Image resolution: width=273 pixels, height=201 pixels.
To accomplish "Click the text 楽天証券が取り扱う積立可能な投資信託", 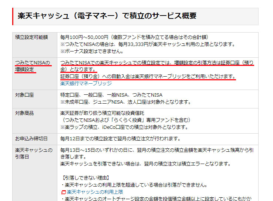I will point(102,113).
